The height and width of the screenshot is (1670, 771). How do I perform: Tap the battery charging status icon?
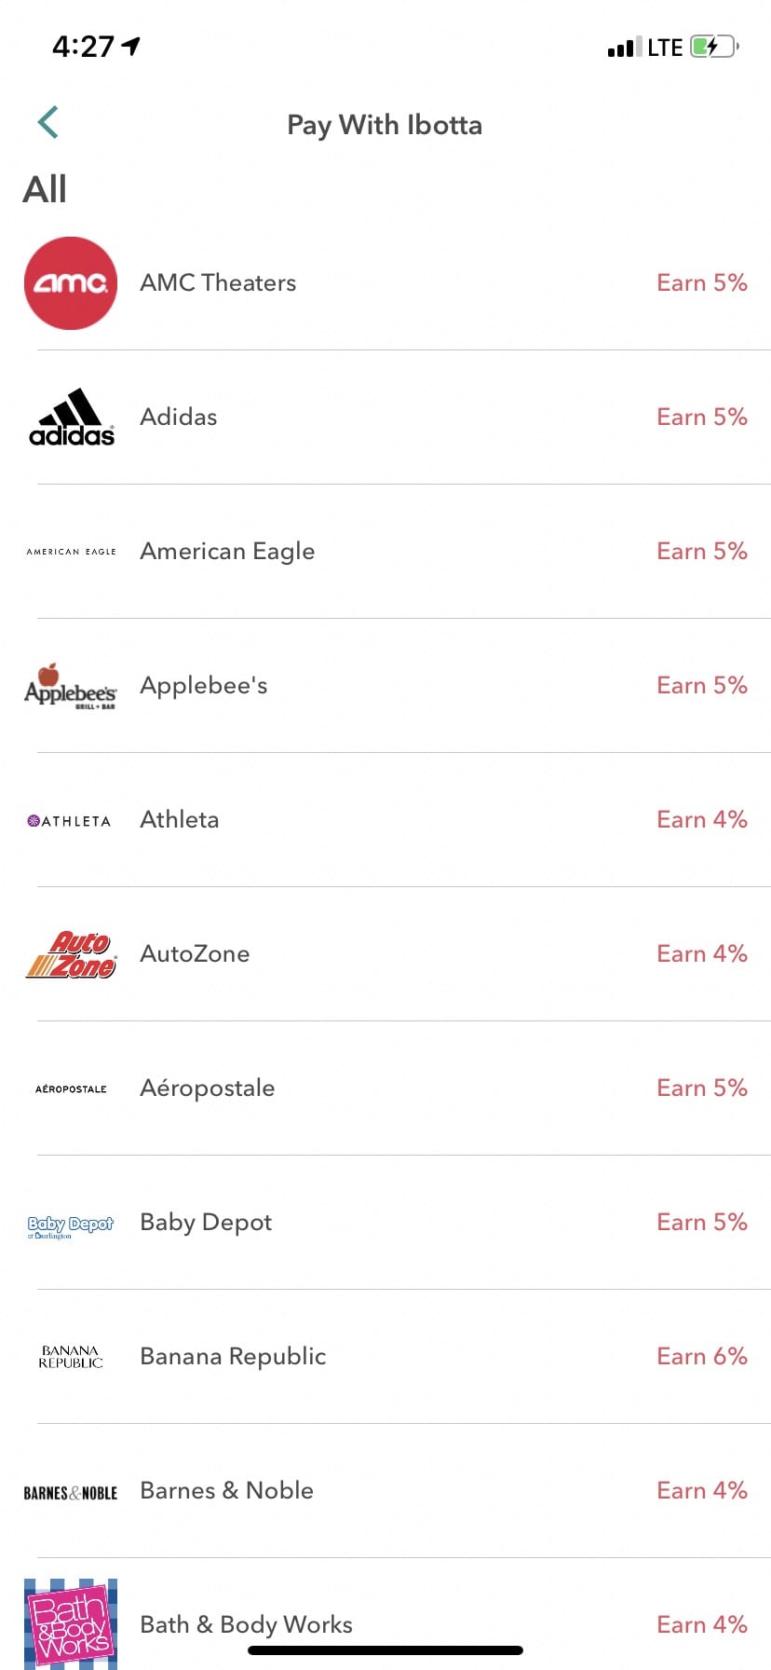tap(713, 47)
